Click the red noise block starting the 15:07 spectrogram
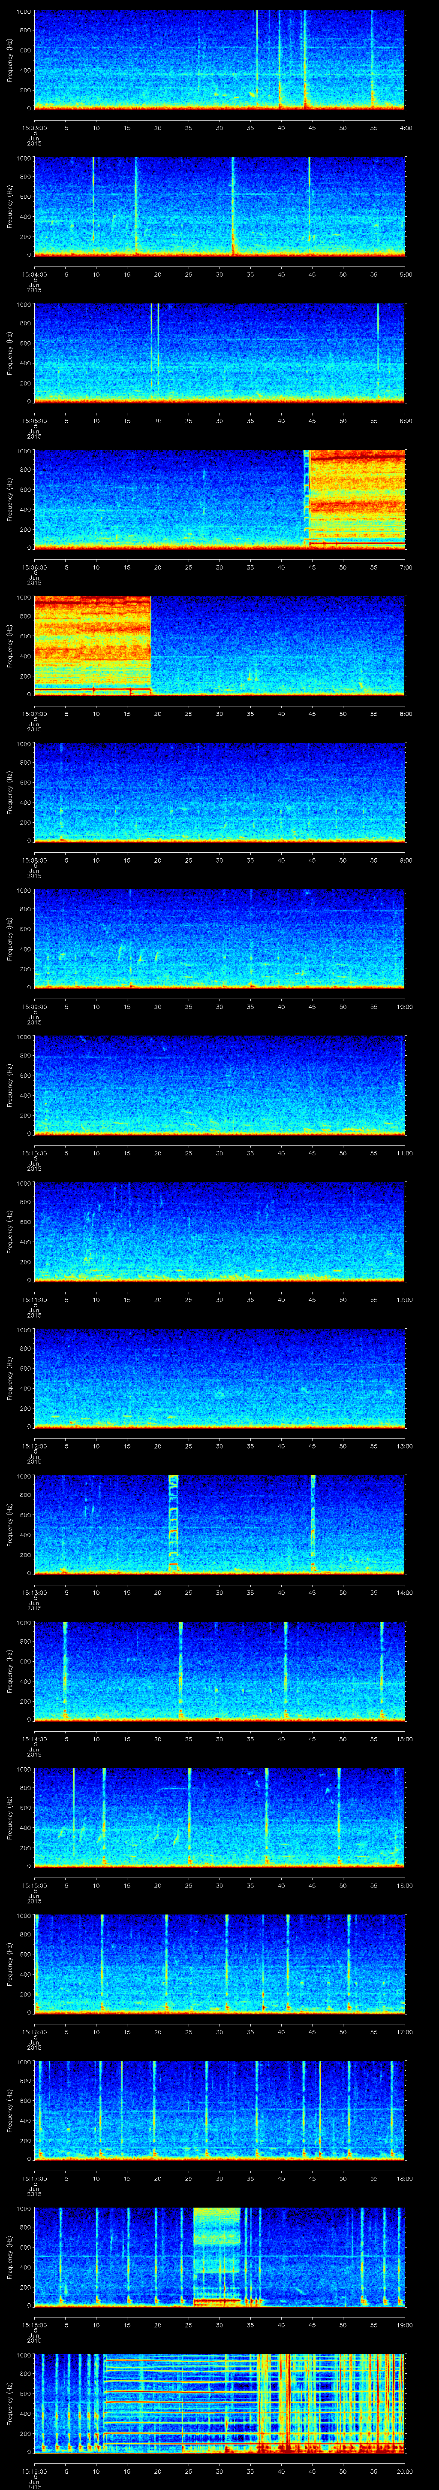Image resolution: width=439 pixels, height=2490 pixels. tap(92, 643)
